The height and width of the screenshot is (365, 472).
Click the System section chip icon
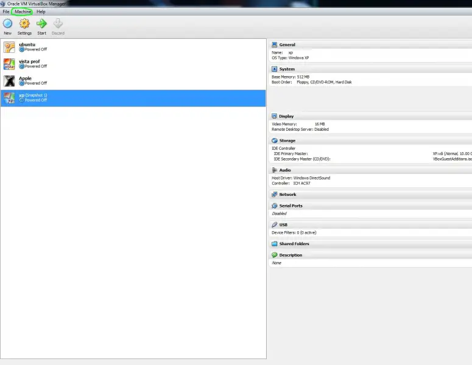tap(274, 69)
